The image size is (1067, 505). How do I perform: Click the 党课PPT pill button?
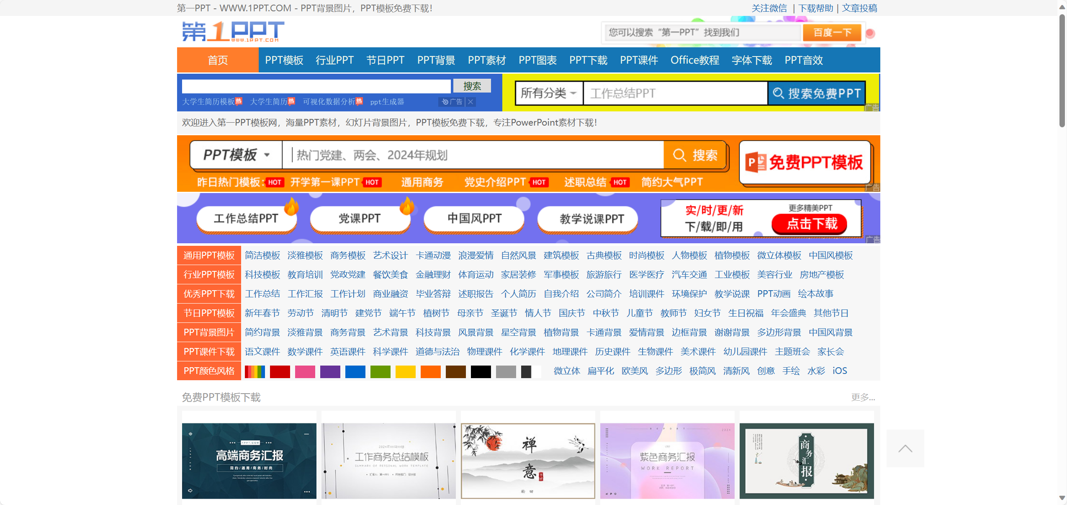pyautogui.click(x=360, y=219)
